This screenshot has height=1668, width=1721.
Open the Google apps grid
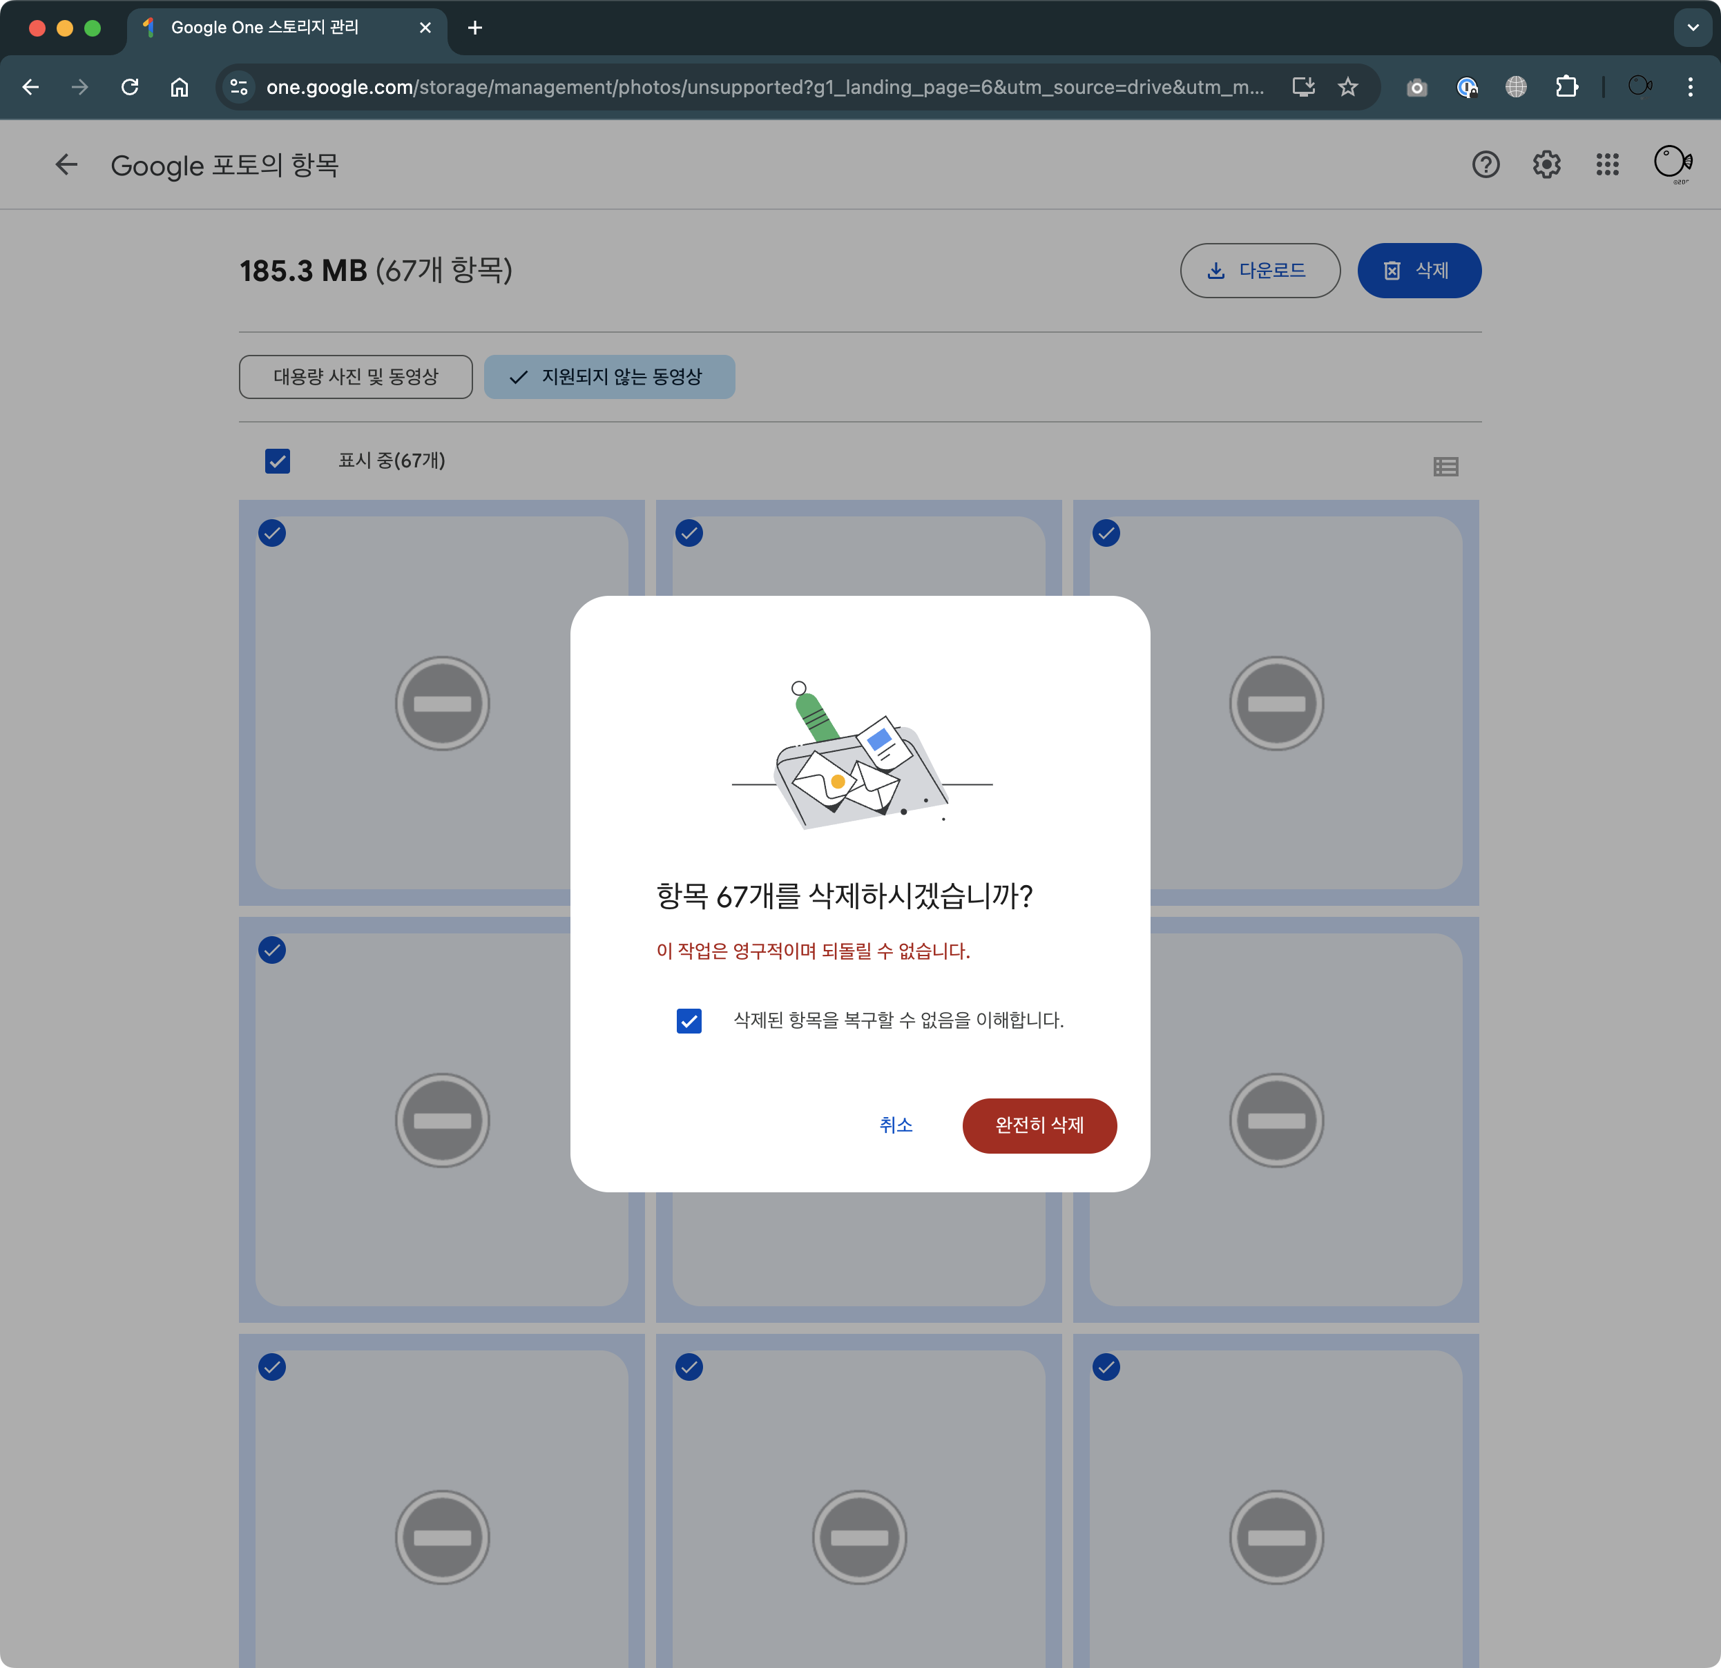click(1607, 164)
